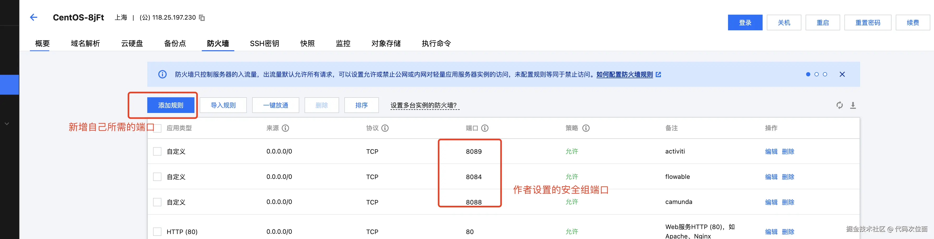Click the back arrow next to CentOS-8jFt
The width and height of the screenshot is (934, 239).
33,17
